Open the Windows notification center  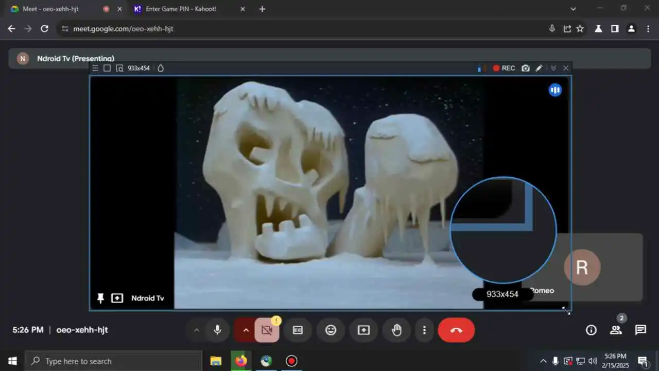click(643, 361)
